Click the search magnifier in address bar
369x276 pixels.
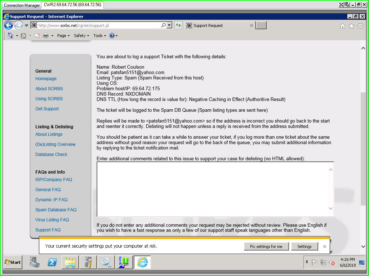click(x=163, y=25)
